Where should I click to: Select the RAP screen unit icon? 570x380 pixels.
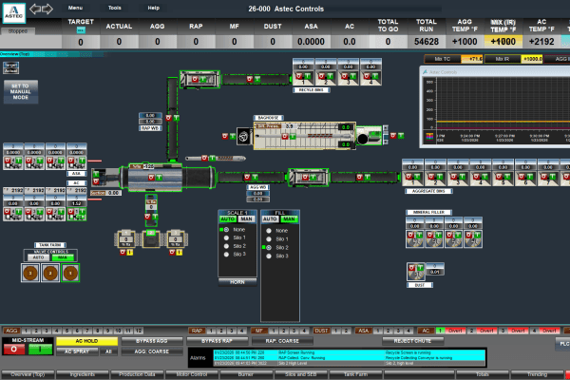pos(199,79)
